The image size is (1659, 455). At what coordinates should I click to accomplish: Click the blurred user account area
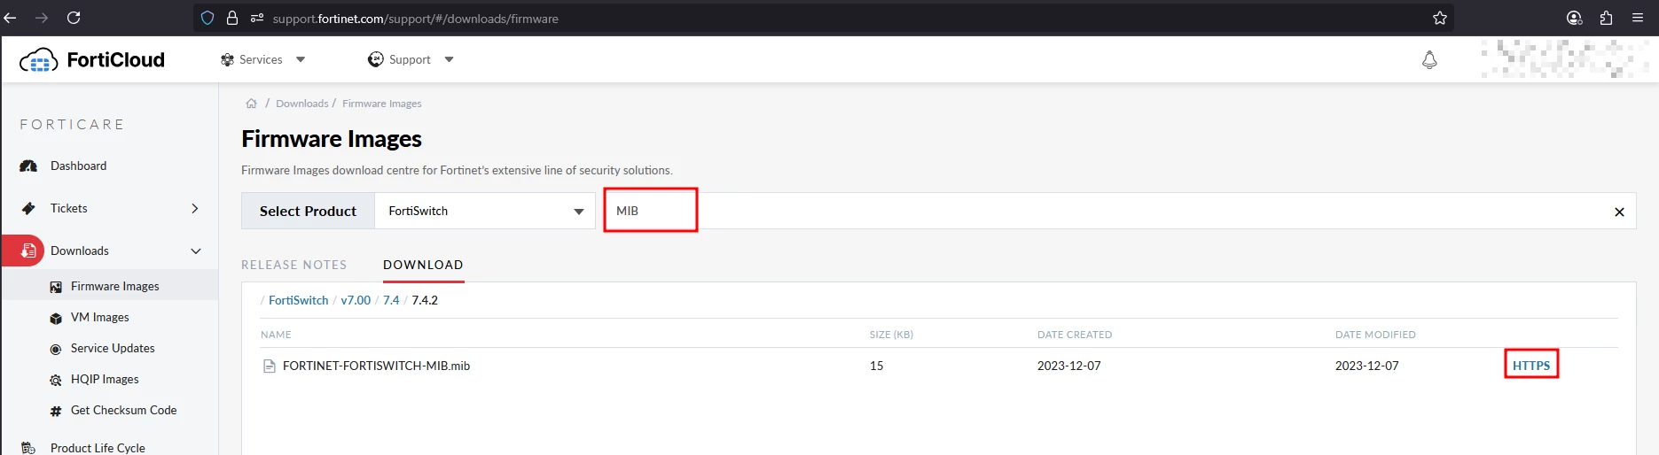pyautogui.click(x=1565, y=59)
